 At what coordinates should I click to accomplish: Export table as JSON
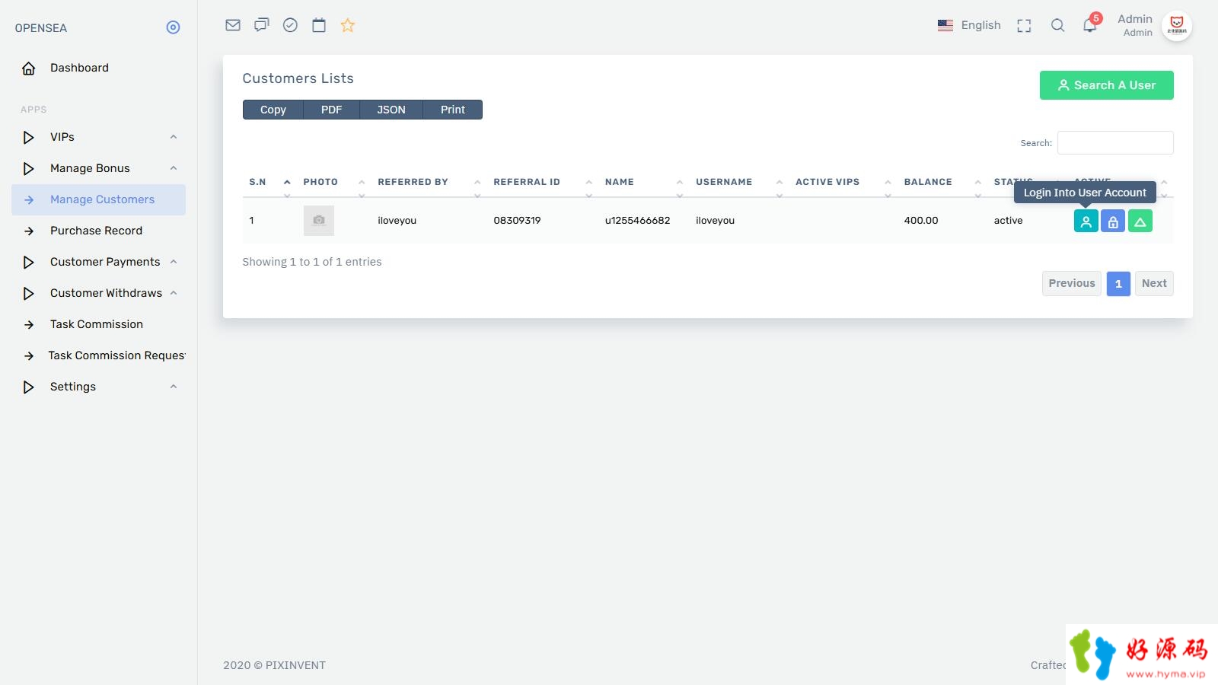click(x=391, y=110)
